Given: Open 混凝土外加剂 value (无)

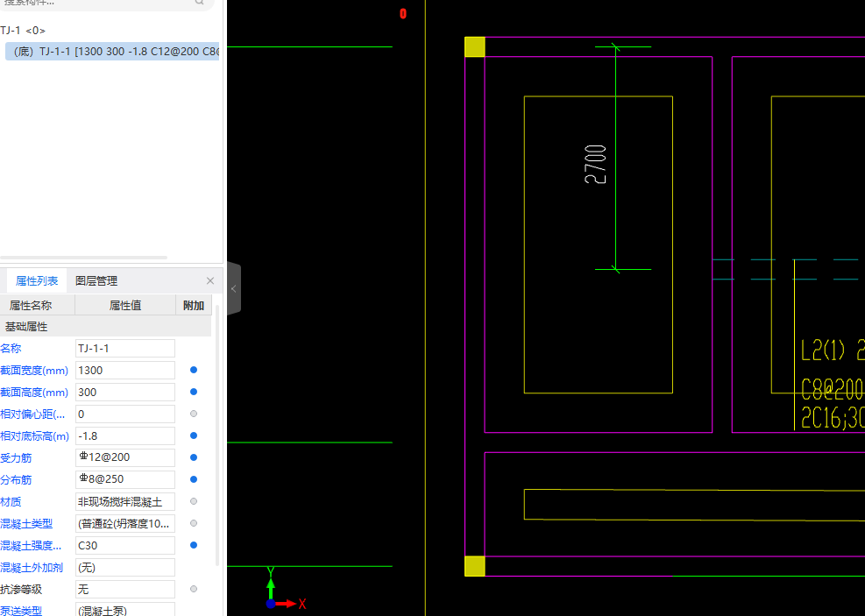Looking at the screenshot, I should pos(125,567).
